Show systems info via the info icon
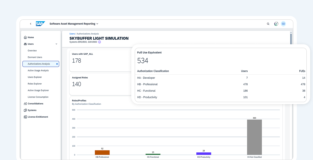This screenshot has height=160, width=313. [x=99, y=42]
